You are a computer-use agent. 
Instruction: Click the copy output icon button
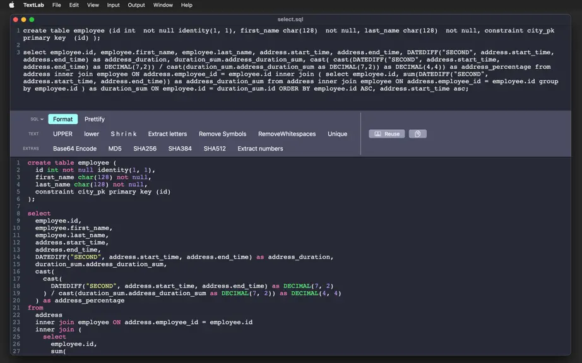click(x=418, y=134)
